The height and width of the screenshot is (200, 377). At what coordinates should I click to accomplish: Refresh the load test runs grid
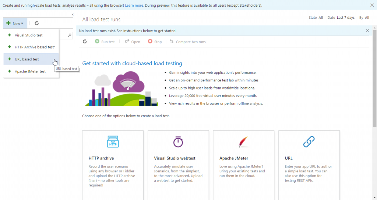click(x=85, y=41)
